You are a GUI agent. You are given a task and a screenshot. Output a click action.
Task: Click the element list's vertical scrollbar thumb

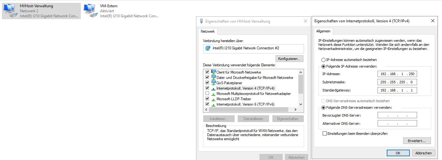coord(301,84)
